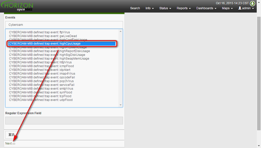Click the events list scroll-up arrow

pos(120,31)
